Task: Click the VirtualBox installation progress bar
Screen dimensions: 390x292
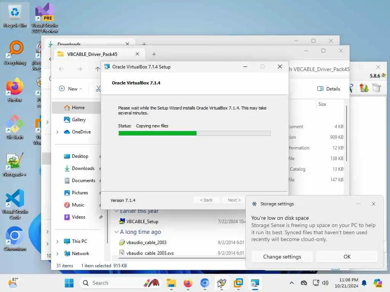Action: (195, 133)
